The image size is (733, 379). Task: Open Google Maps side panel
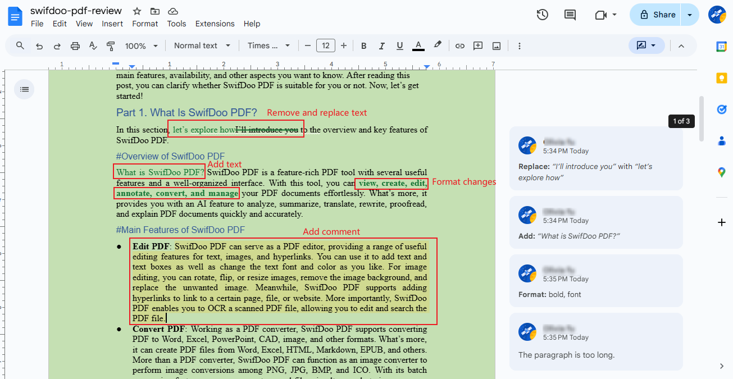722,172
